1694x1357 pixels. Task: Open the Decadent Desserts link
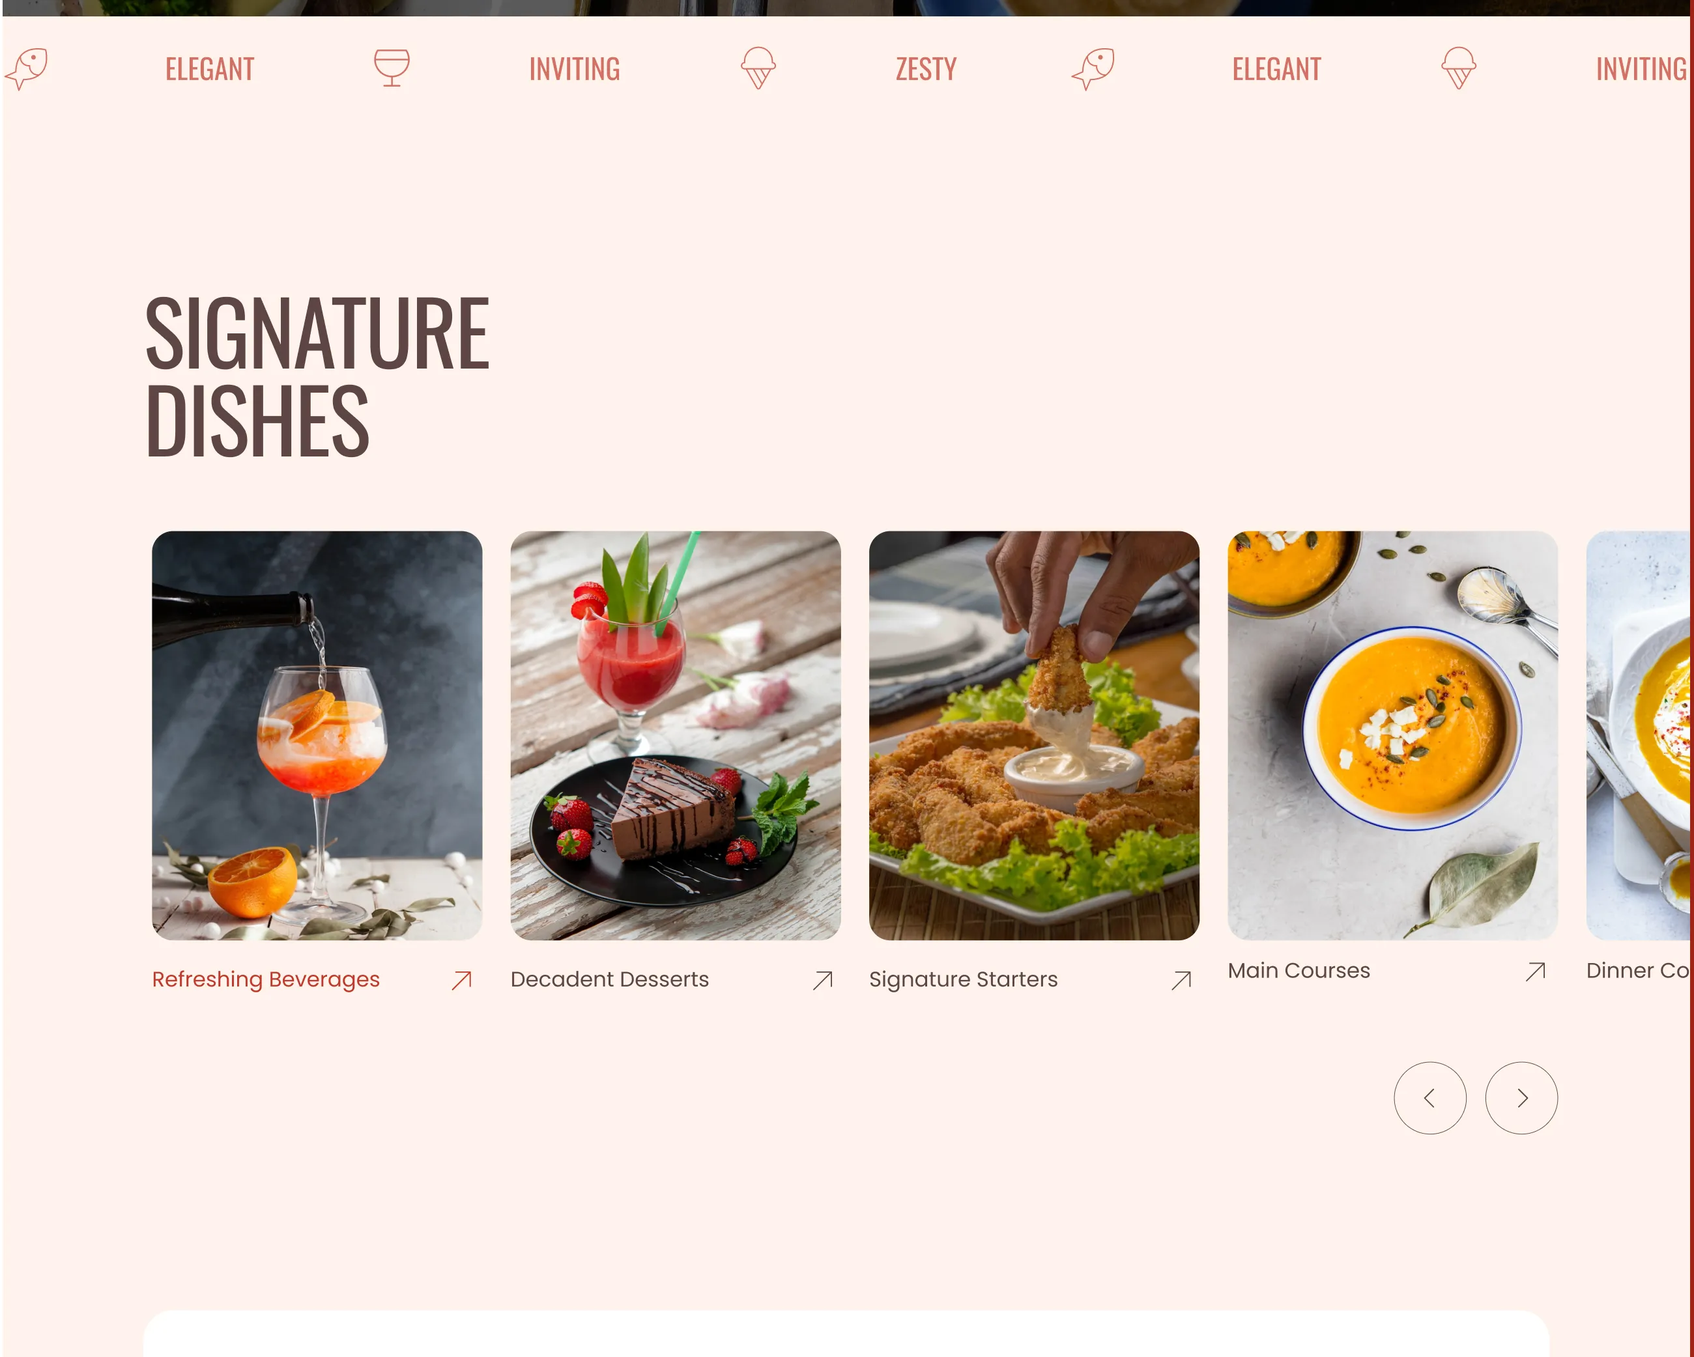point(610,979)
